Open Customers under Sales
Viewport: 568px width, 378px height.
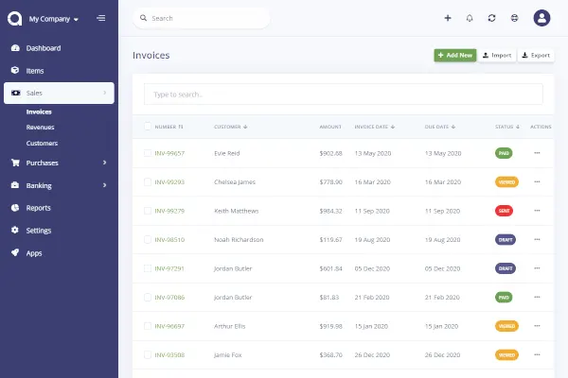(42, 143)
